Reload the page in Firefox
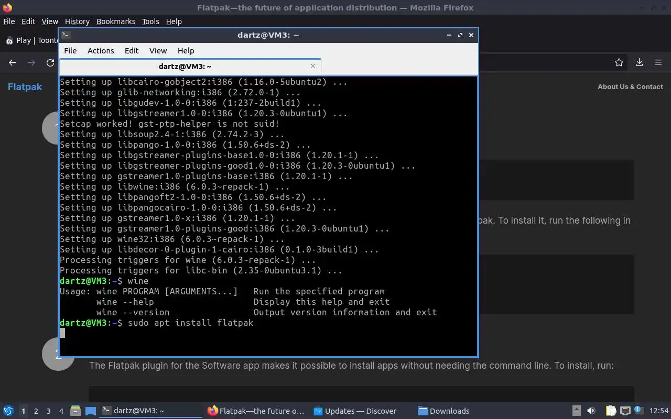Image resolution: width=671 pixels, height=419 pixels. tap(50, 63)
